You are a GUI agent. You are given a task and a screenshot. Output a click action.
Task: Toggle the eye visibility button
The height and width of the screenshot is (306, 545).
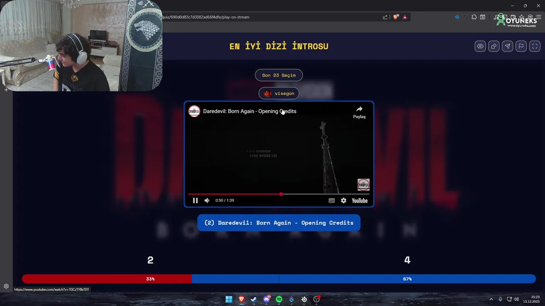tap(480, 46)
